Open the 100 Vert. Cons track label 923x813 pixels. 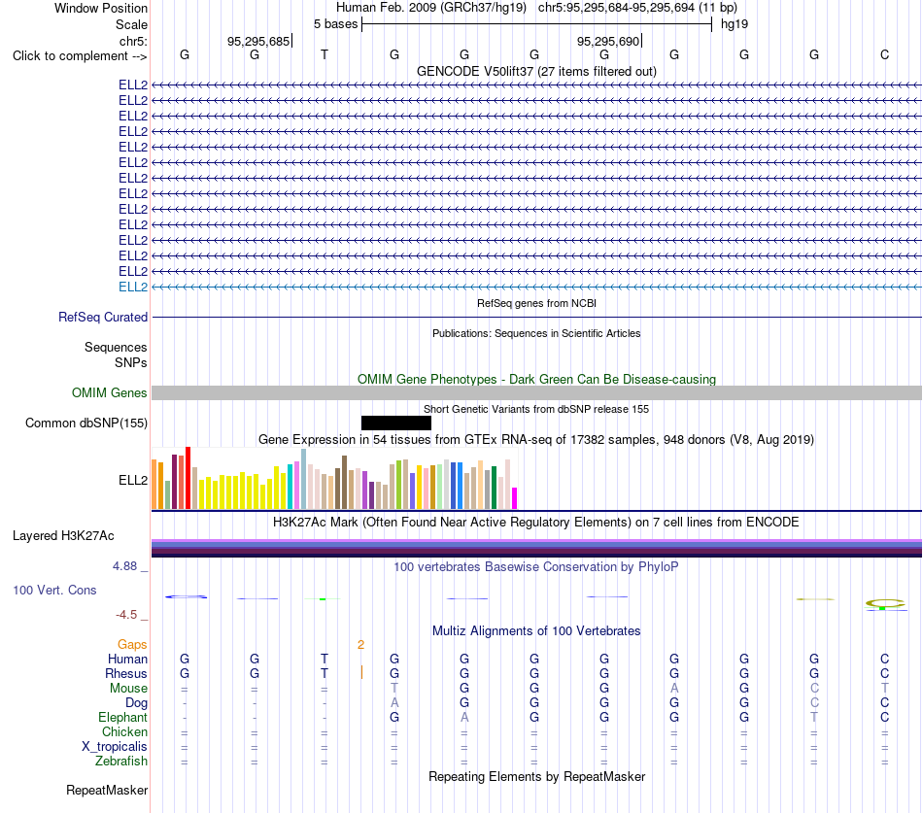(54, 590)
